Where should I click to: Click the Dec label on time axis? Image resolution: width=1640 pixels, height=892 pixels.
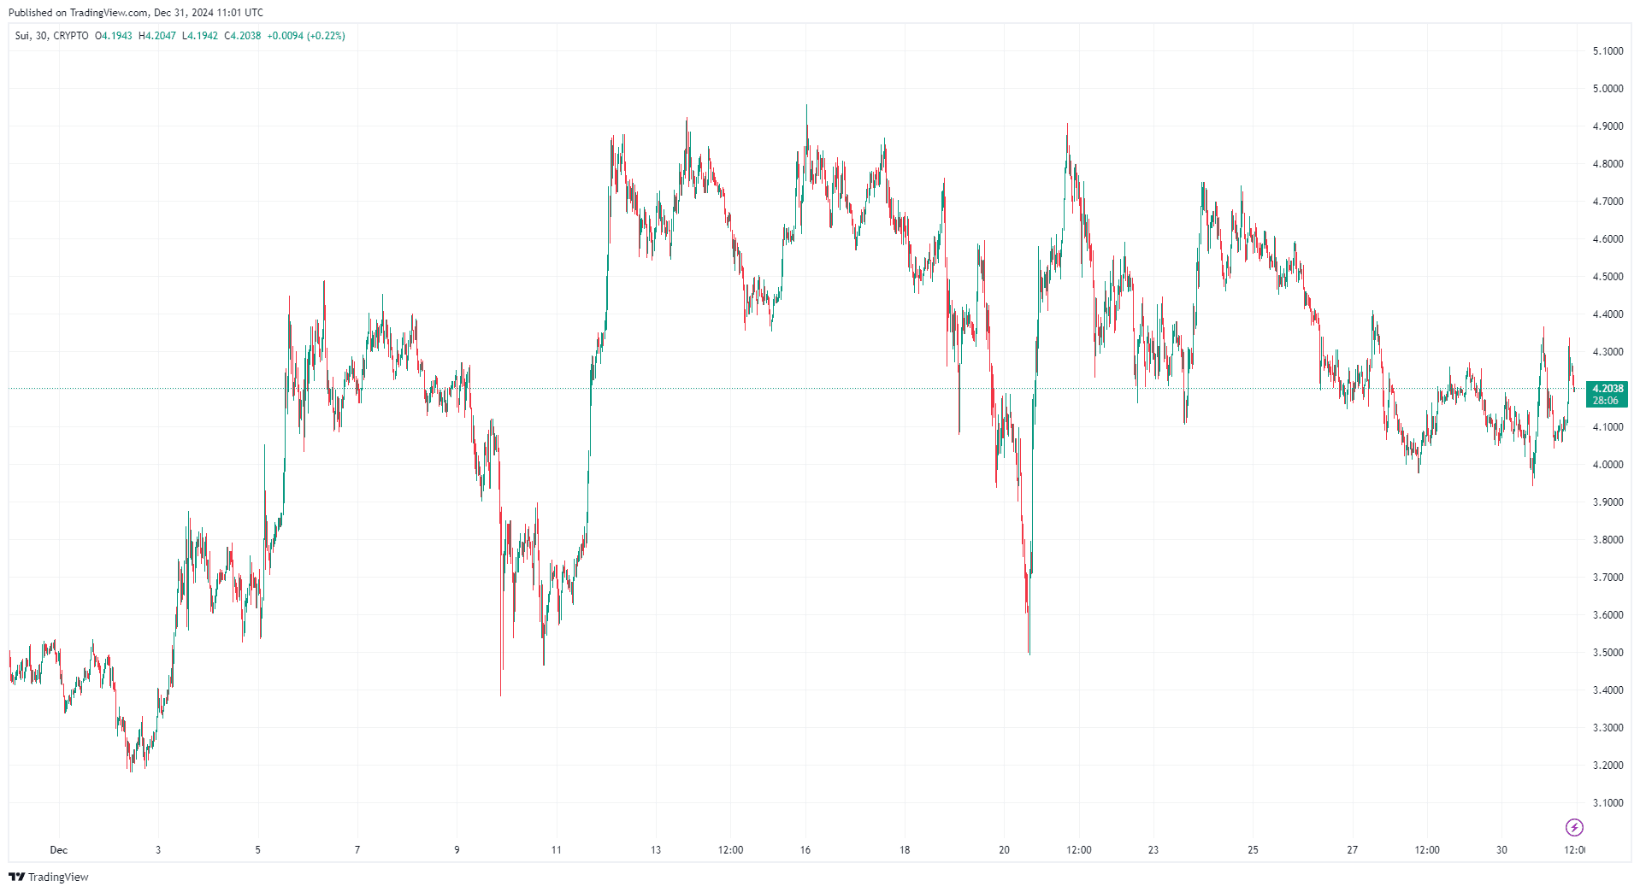point(58,850)
